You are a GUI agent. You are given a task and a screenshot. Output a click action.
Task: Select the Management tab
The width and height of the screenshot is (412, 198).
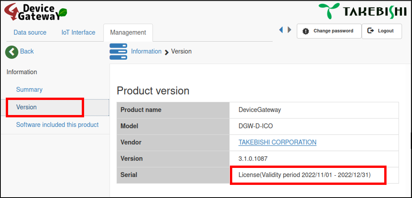[128, 32]
